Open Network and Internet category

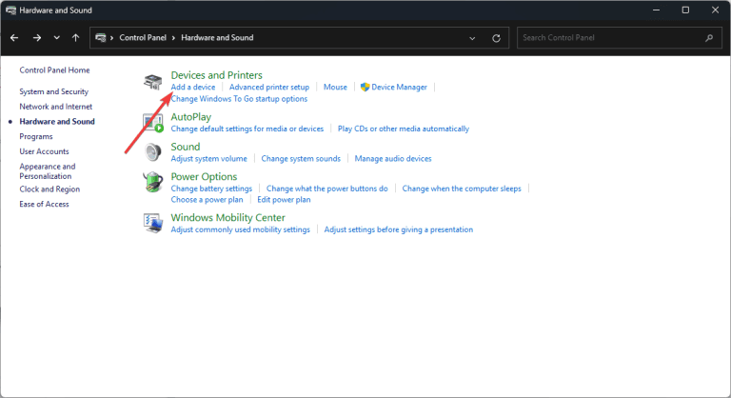[56, 107]
